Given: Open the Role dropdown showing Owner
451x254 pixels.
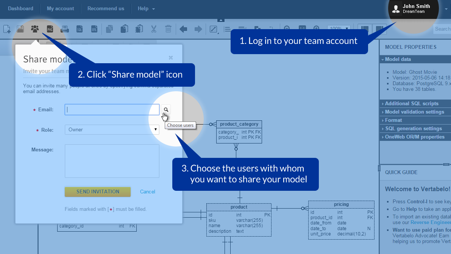Looking at the screenshot, I should (x=112, y=130).
